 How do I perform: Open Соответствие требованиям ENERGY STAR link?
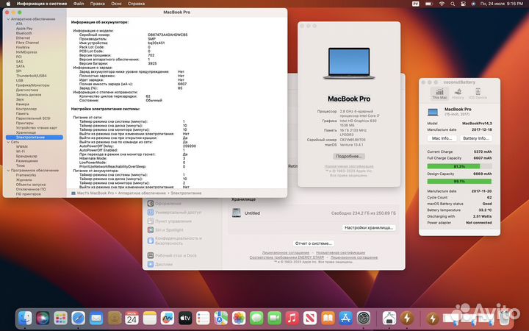pos(287,257)
